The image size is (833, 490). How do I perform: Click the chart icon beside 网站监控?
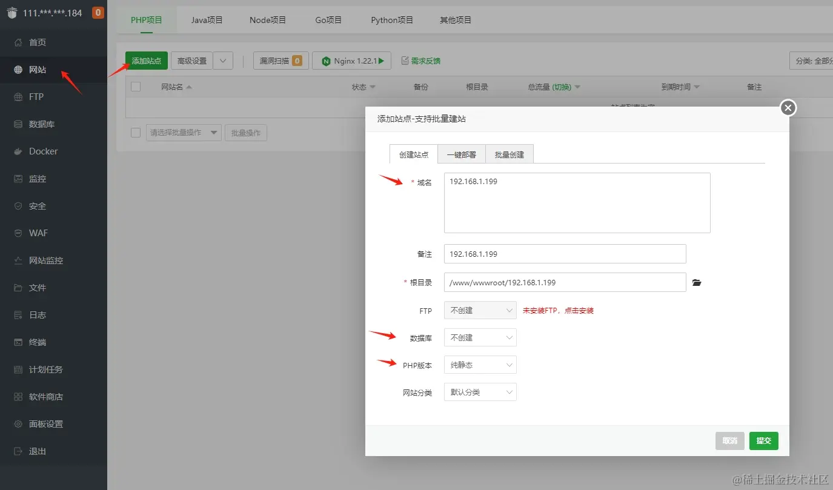[x=18, y=260]
